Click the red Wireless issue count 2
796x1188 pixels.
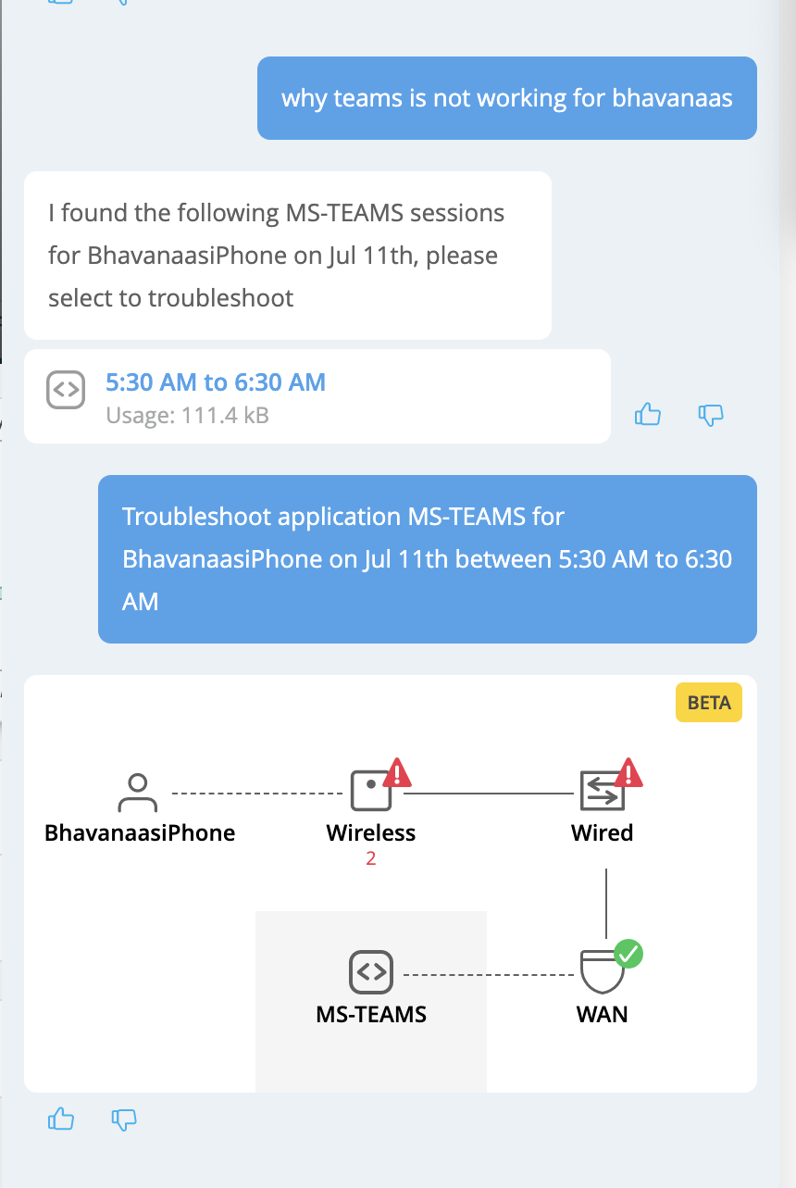[371, 858]
